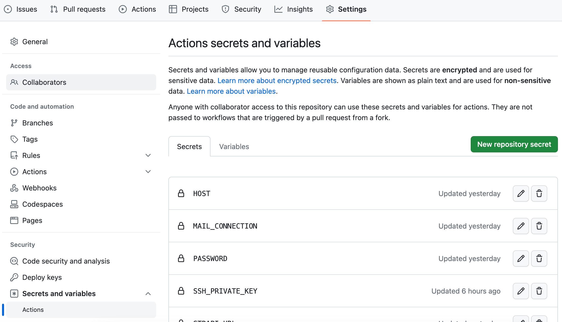This screenshot has width=562, height=322.
Task: Open Deploy keys from the sidebar
Action: click(42, 277)
